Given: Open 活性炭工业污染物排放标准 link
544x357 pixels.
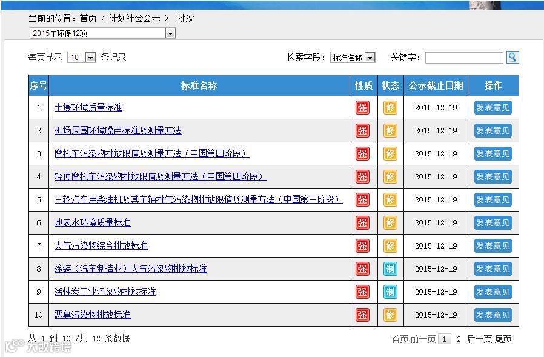Looking at the screenshot, I should (x=105, y=292).
